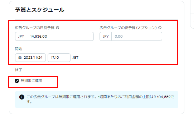
Task: Click the 終了 label
Action: (x=19, y=70)
